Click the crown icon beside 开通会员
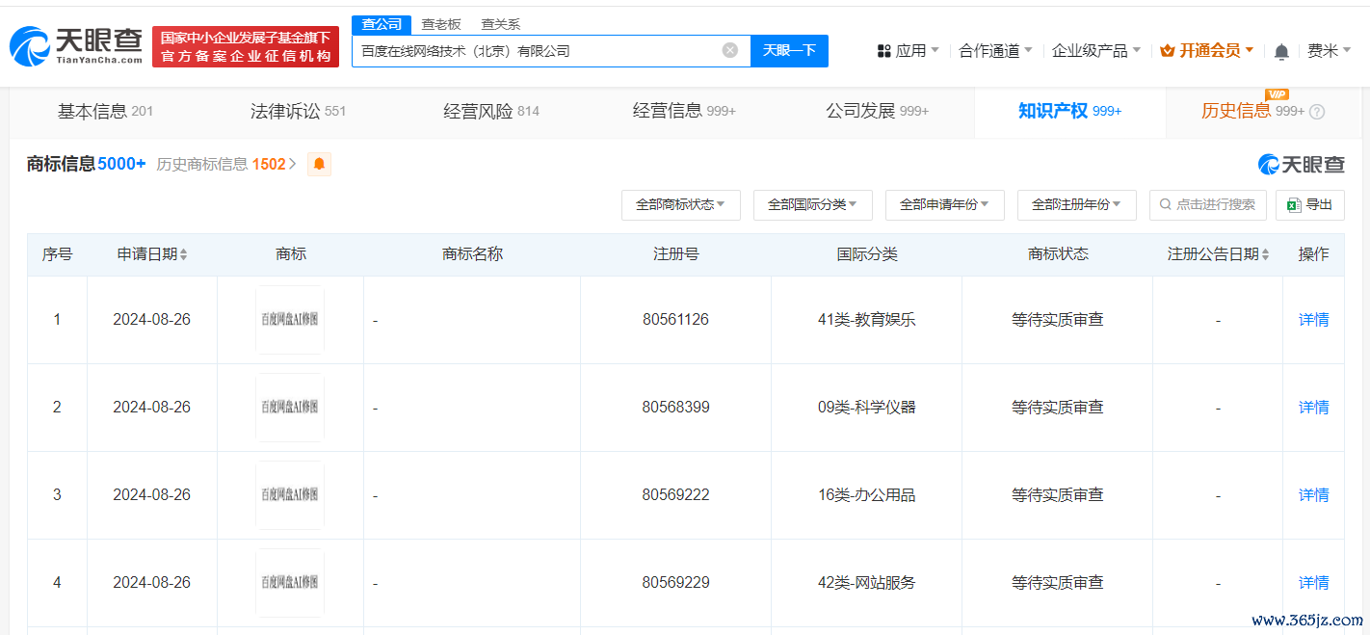The height and width of the screenshot is (635, 1370). click(x=1168, y=51)
